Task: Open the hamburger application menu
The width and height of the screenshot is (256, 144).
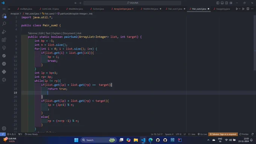Action: 4,9
